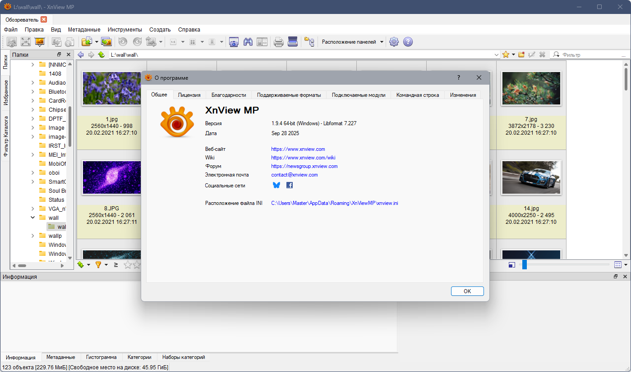Click the rating comparison '≥' toggle
Screen dimensions: 631x372
[116, 265]
